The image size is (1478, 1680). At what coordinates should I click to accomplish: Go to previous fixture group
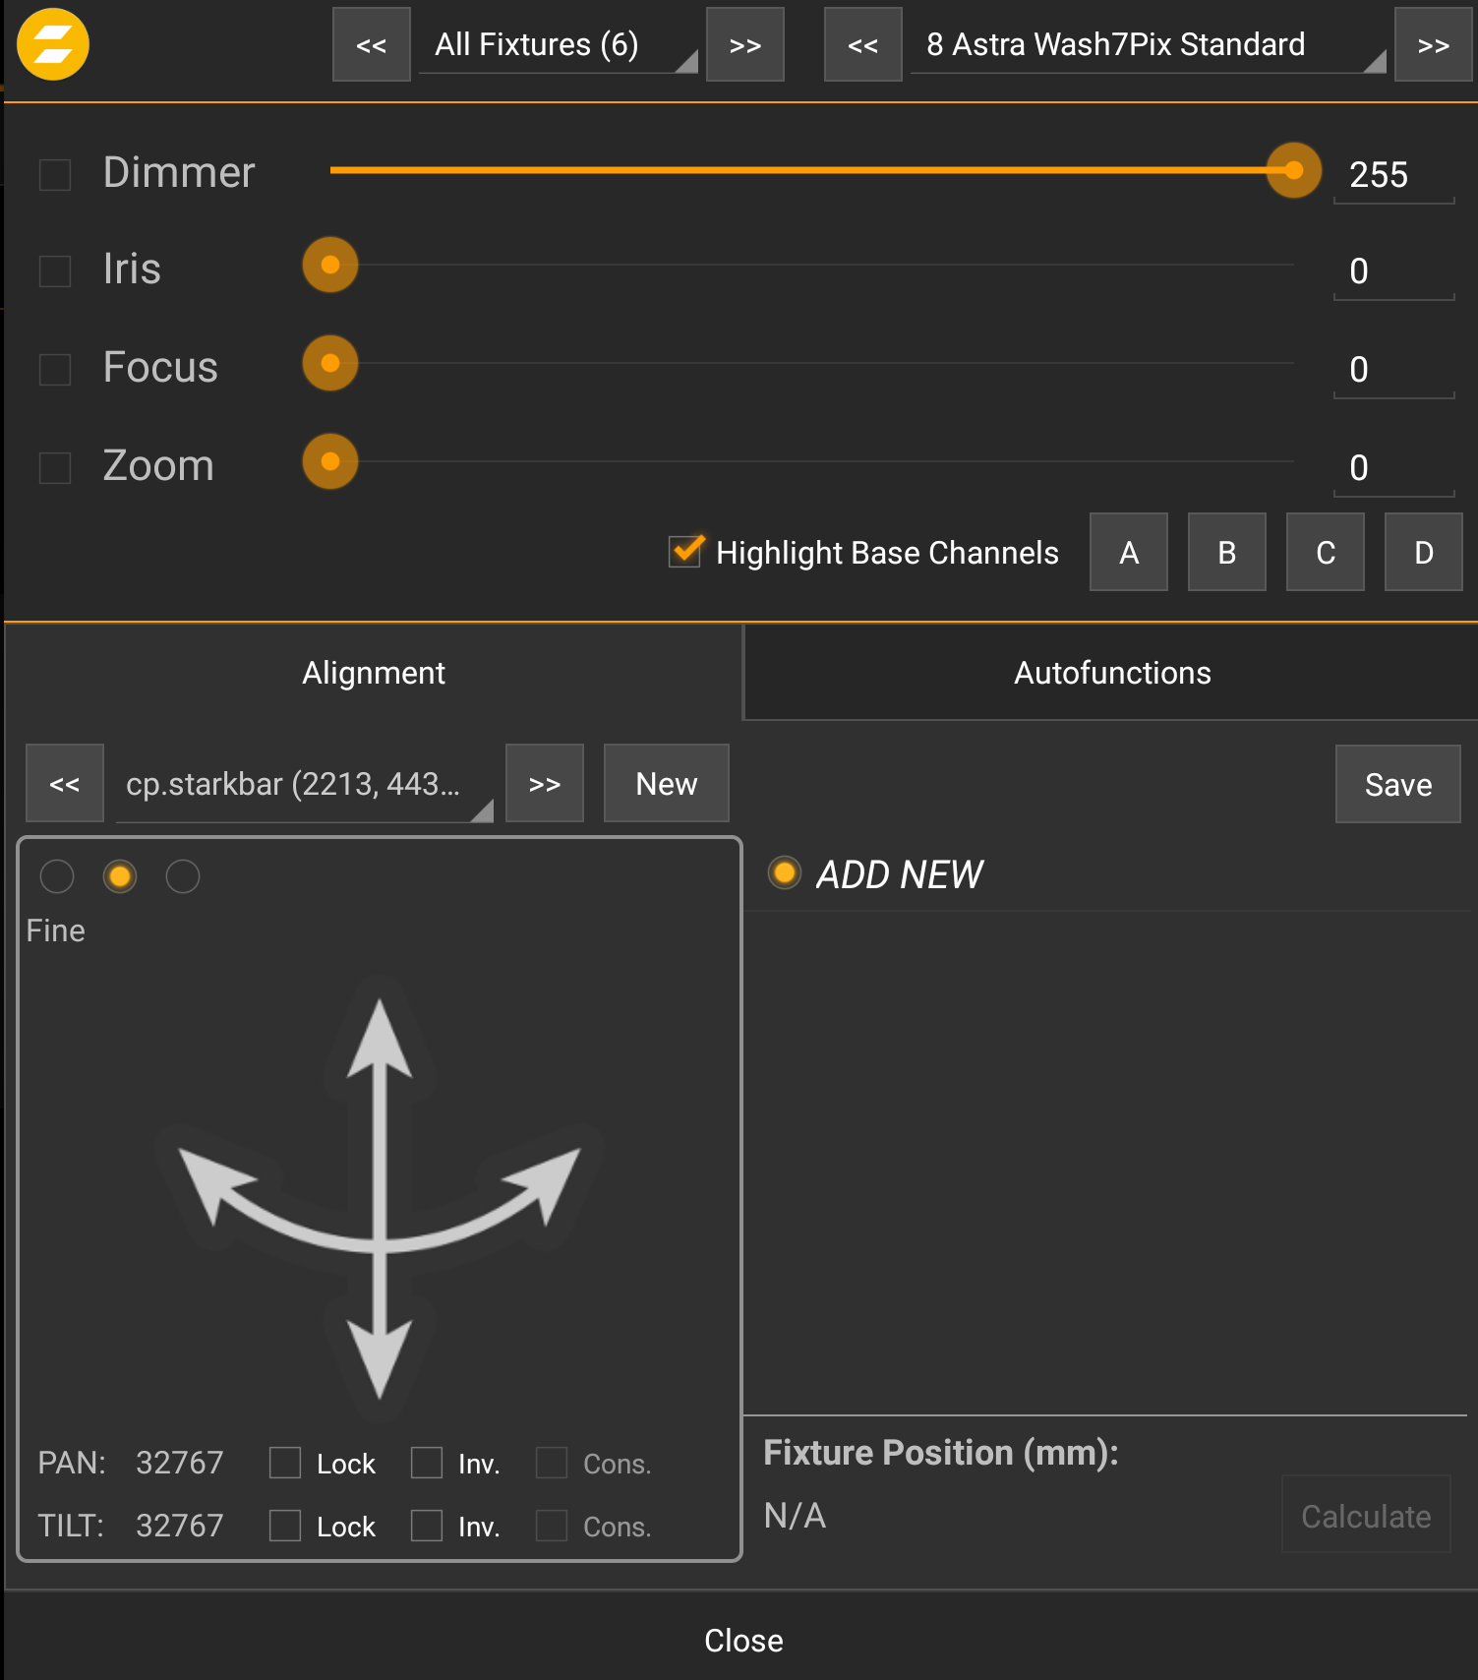(371, 45)
